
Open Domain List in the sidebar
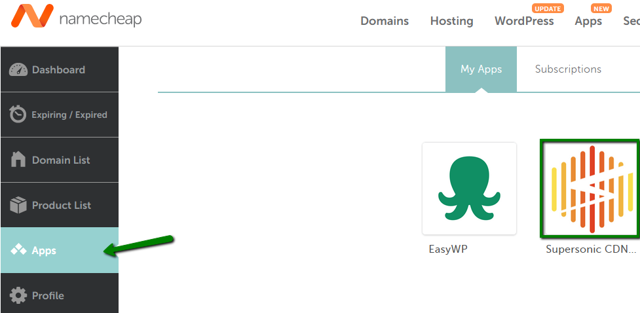60,160
